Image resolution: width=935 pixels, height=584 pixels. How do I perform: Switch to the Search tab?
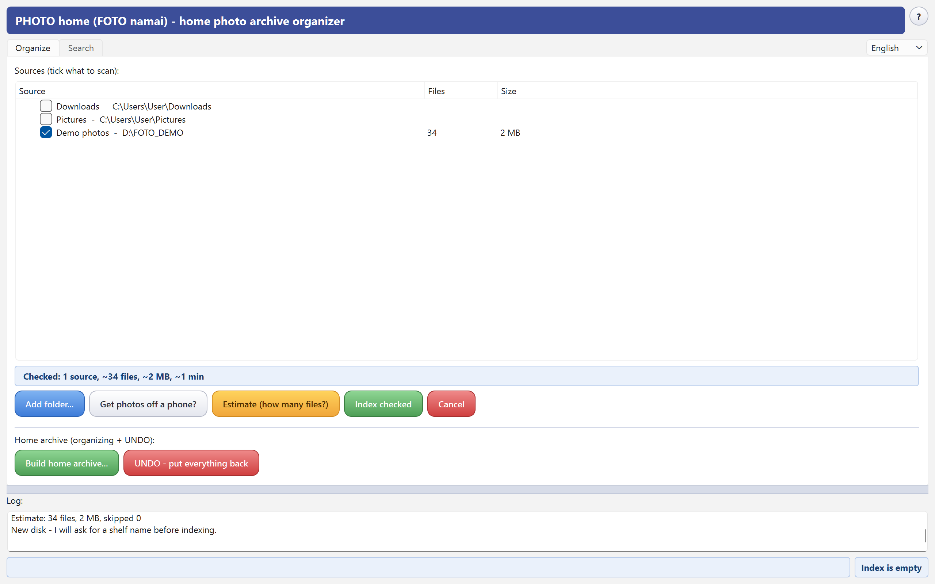81,48
